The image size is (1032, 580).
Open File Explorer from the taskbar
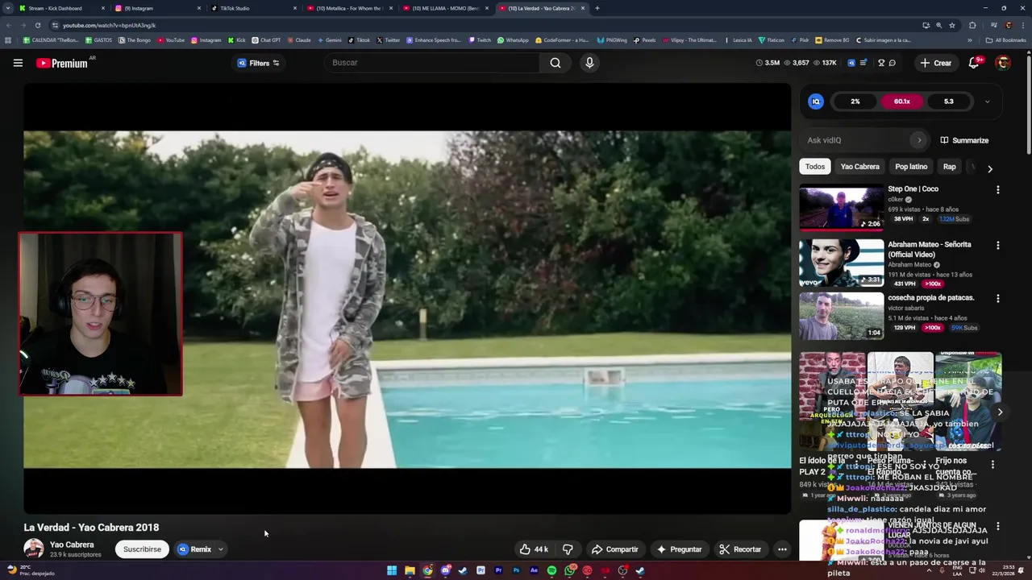[410, 570]
